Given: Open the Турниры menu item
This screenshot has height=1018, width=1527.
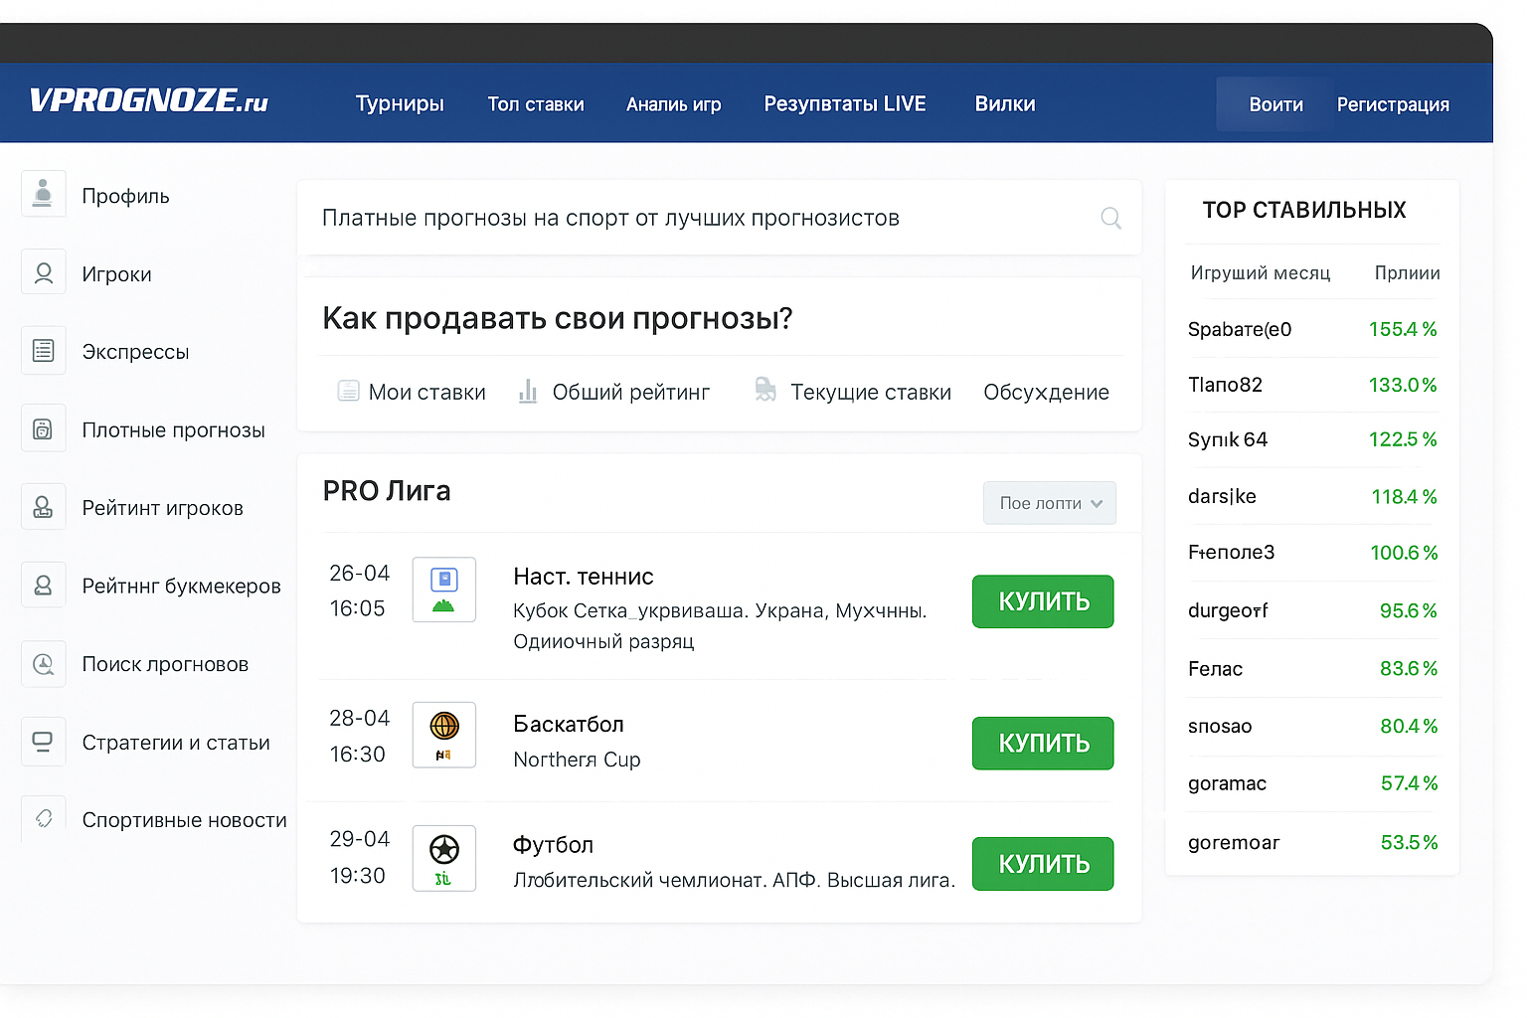Looking at the screenshot, I should pyautogui.click(x=400, y=104).
